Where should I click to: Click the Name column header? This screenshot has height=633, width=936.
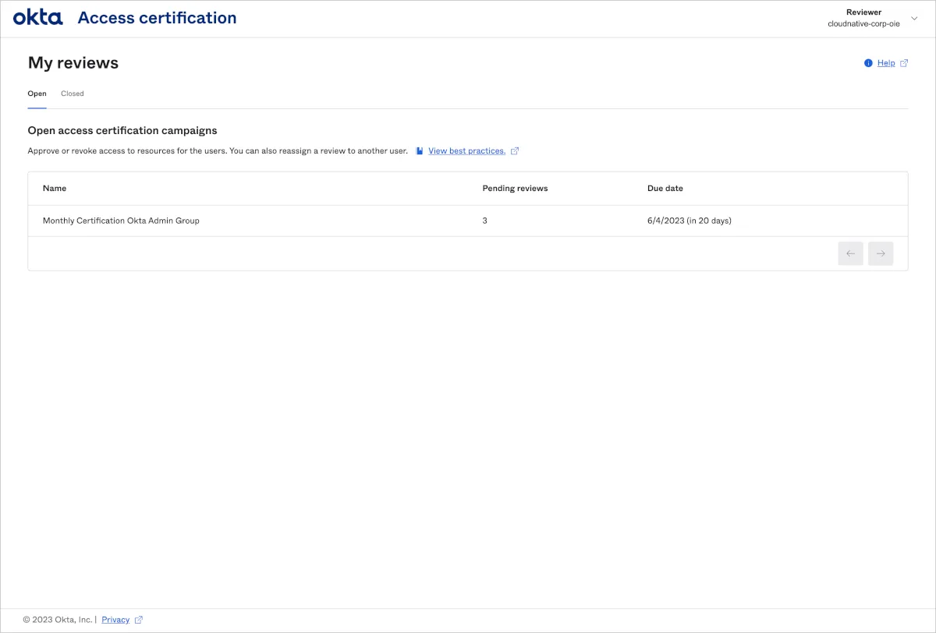(55, 189)
